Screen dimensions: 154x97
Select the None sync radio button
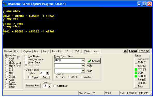click(x=57, y=77)
